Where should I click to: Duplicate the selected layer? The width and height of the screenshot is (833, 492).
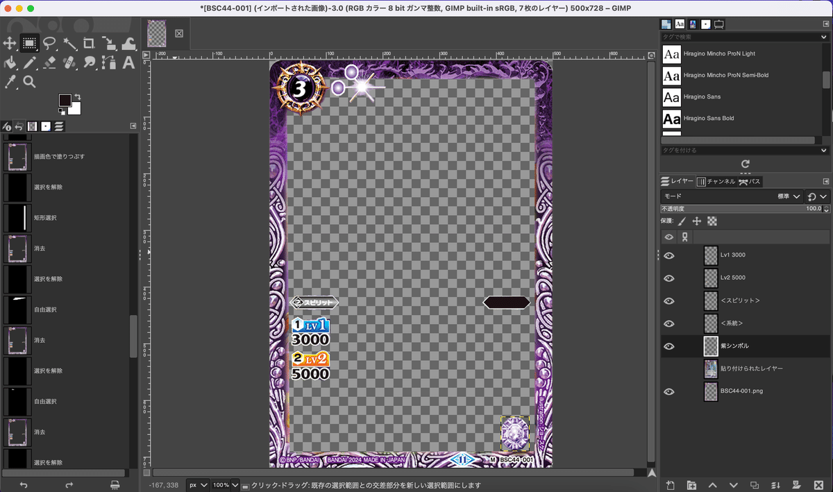pos(755,484)
